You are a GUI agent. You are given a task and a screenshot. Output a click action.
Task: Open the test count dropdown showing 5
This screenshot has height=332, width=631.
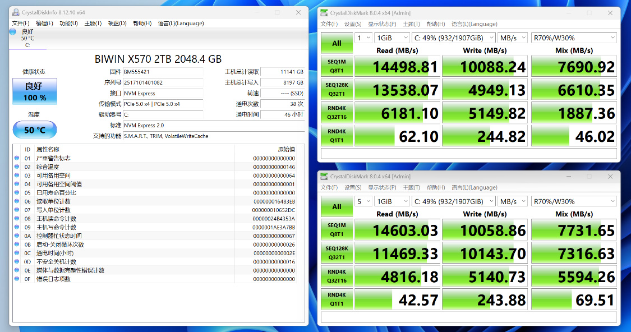click(x=363, y=201)
